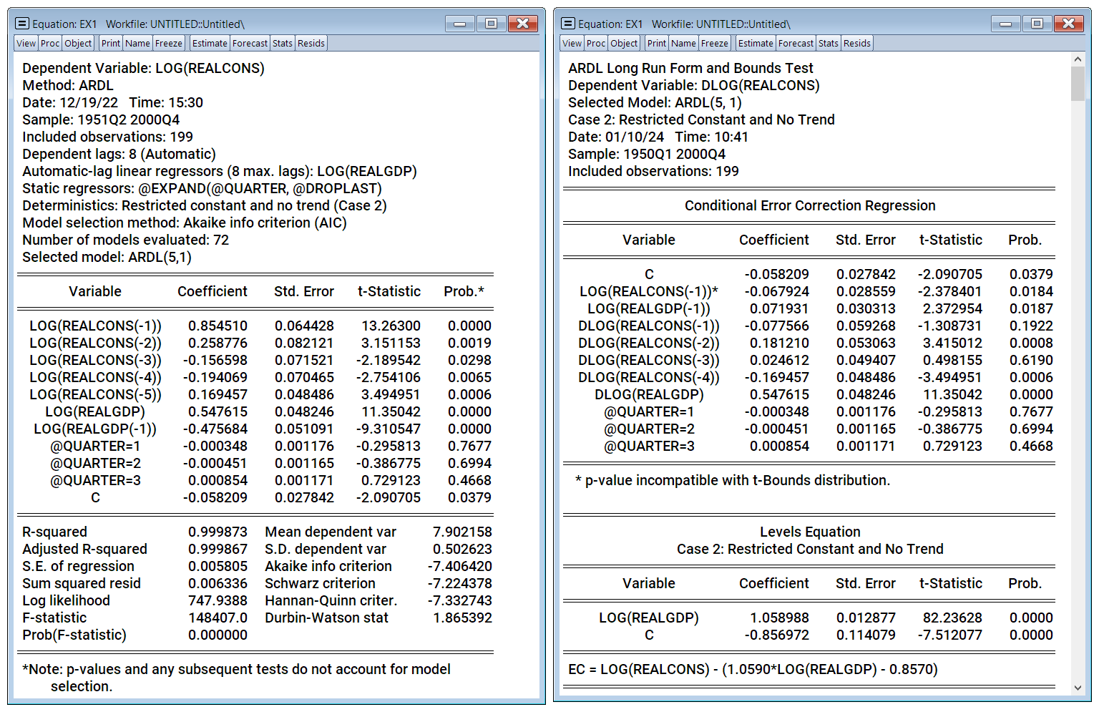Click 'p-value incompatible with t-Bounds distribution' note
This screenshot has height=712, width=1099.
tap(733, 480)
